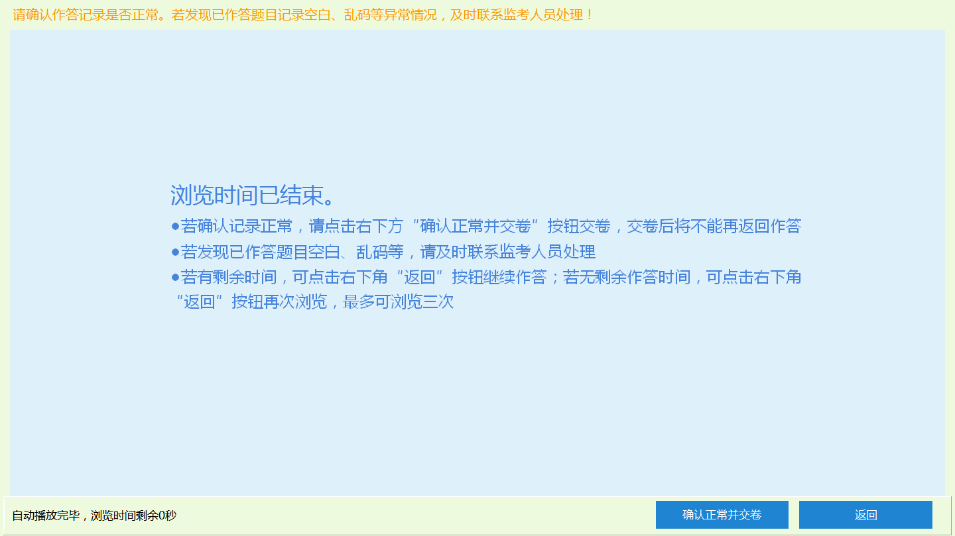Click the exclamation mark in the warning banner
This screenshot has height=536, width=955.
tap(588, 15)
